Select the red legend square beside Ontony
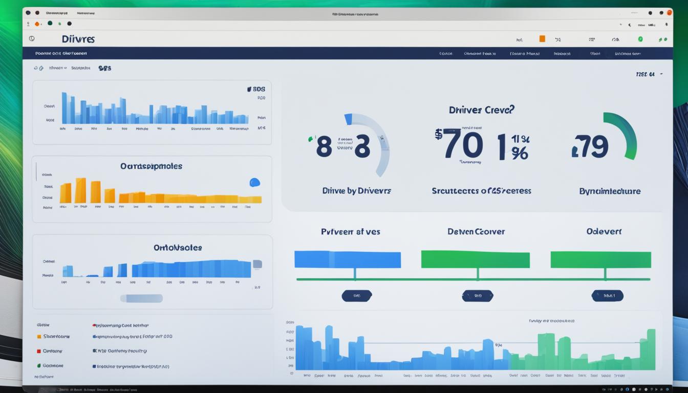This screenshot has height=393, width=688. point(39,352)
